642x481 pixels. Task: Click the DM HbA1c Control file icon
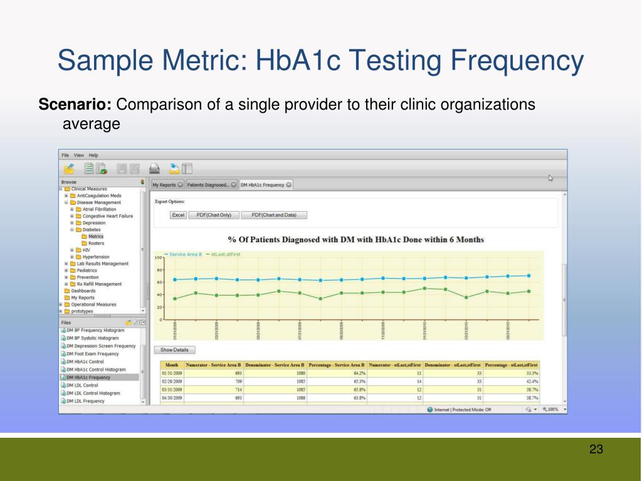pos(63,361)
